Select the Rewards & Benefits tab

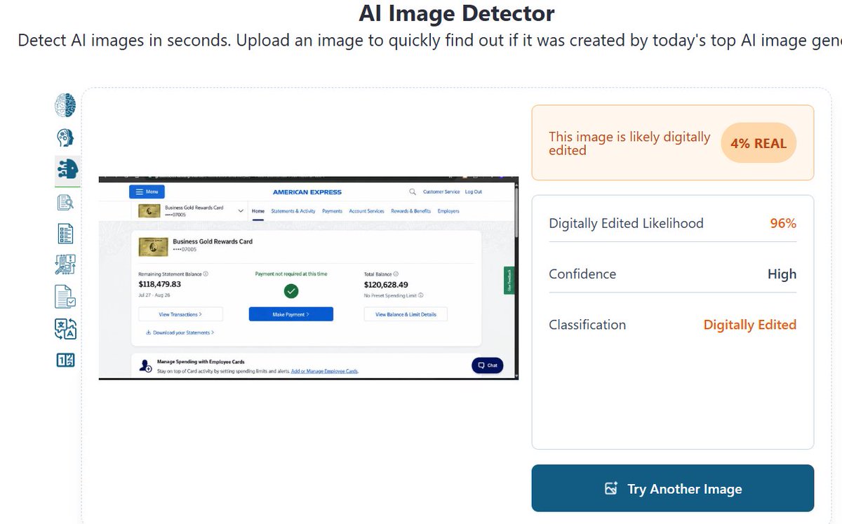click(x=410, y=211)
